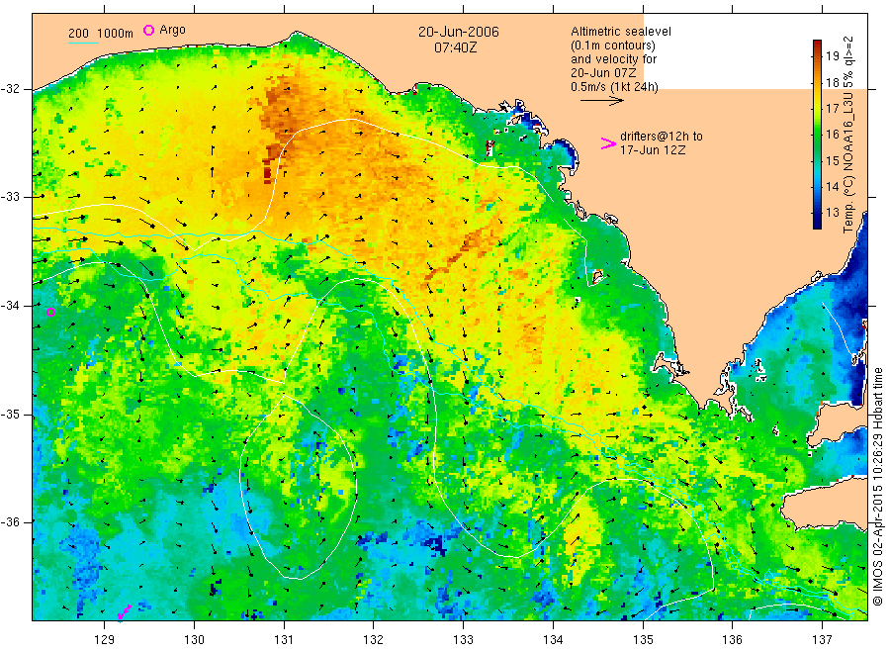Click the dark red 19 degree colorbar end

point(817,45)
